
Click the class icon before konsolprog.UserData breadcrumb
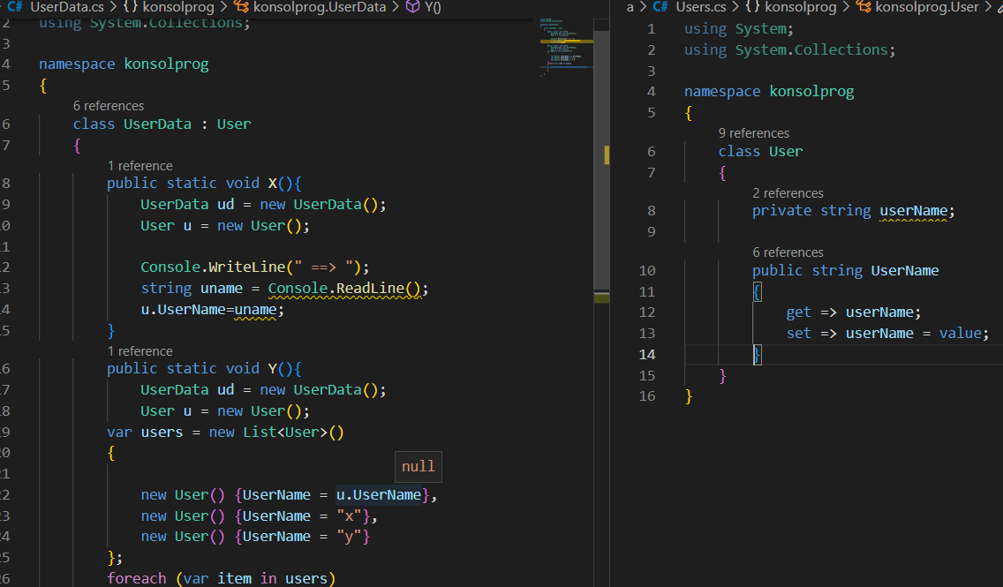pyautogui.click(x=241, y=7)
